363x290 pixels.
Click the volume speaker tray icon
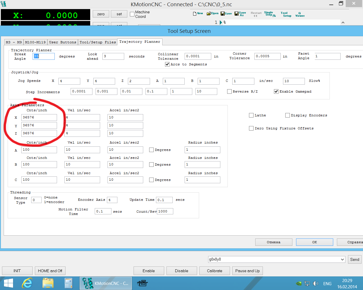(315, 283)
